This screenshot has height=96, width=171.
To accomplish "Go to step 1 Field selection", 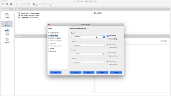I will coord(53,33).
